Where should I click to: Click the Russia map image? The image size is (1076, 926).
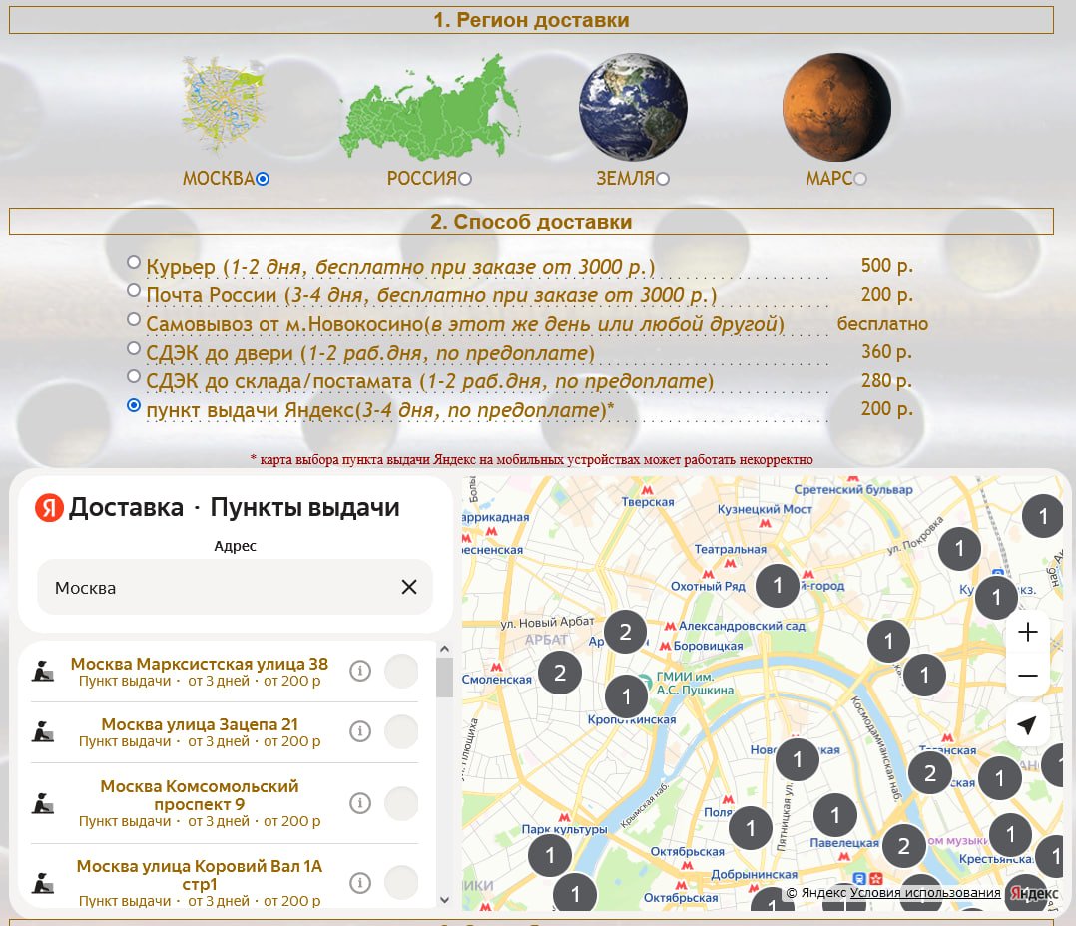point(429,106)
